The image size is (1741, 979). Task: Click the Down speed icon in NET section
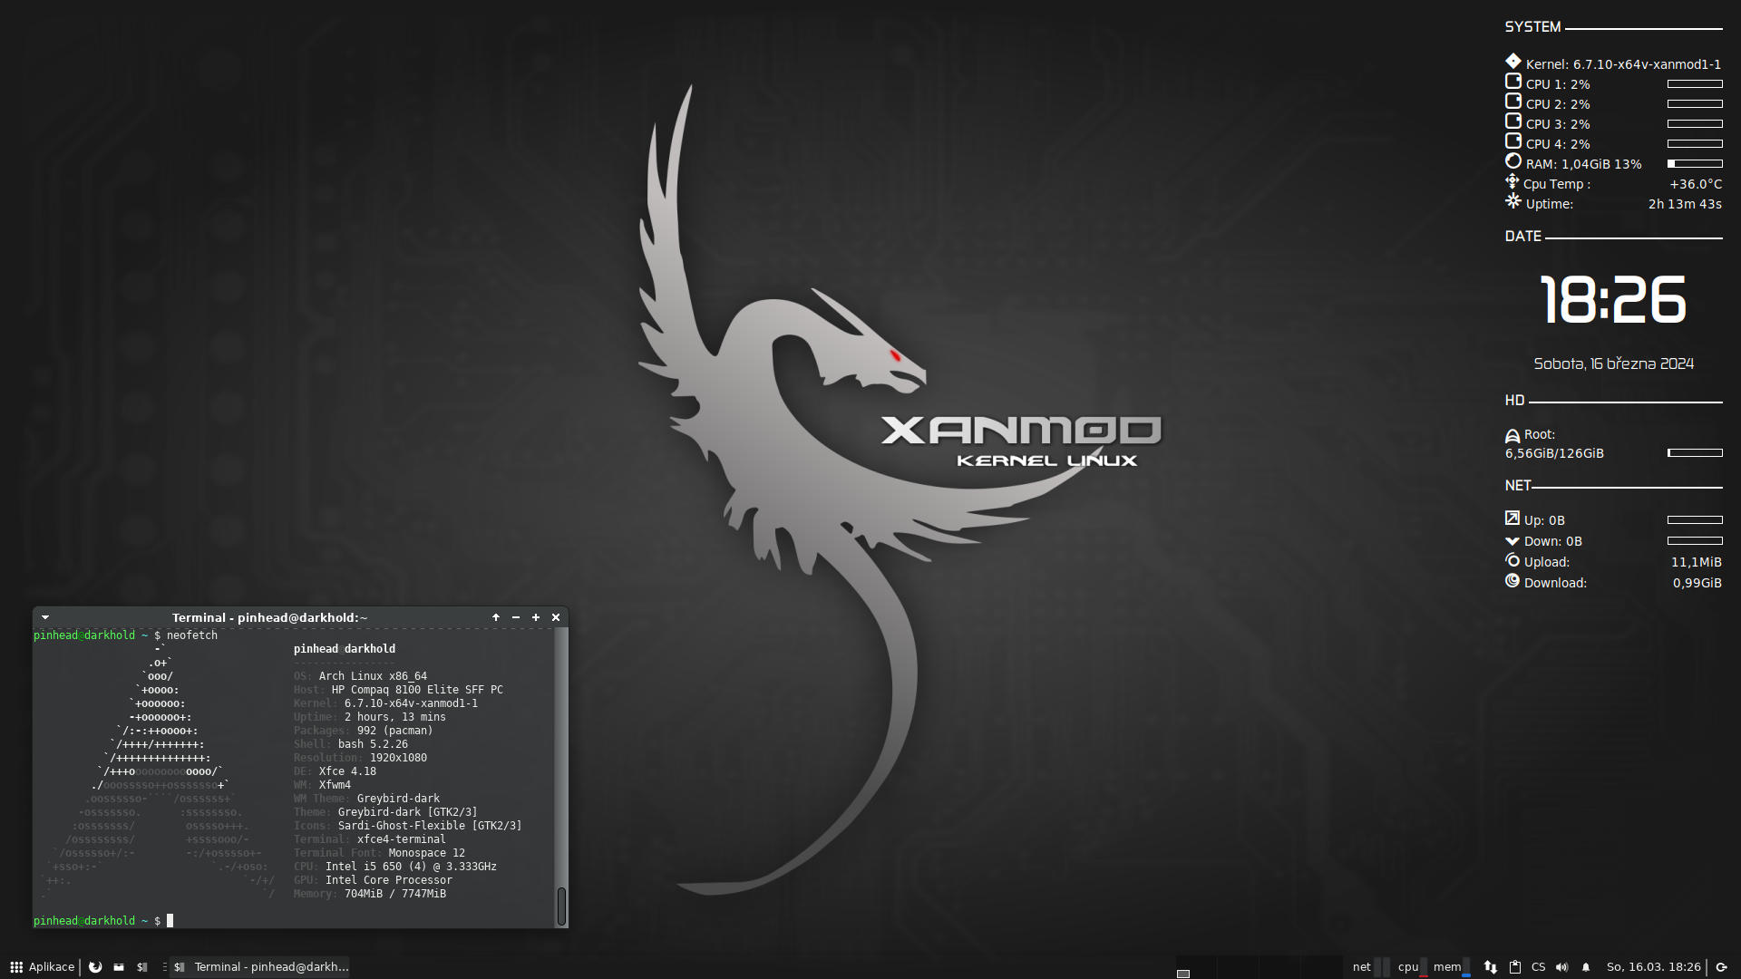pos(1512,541)
